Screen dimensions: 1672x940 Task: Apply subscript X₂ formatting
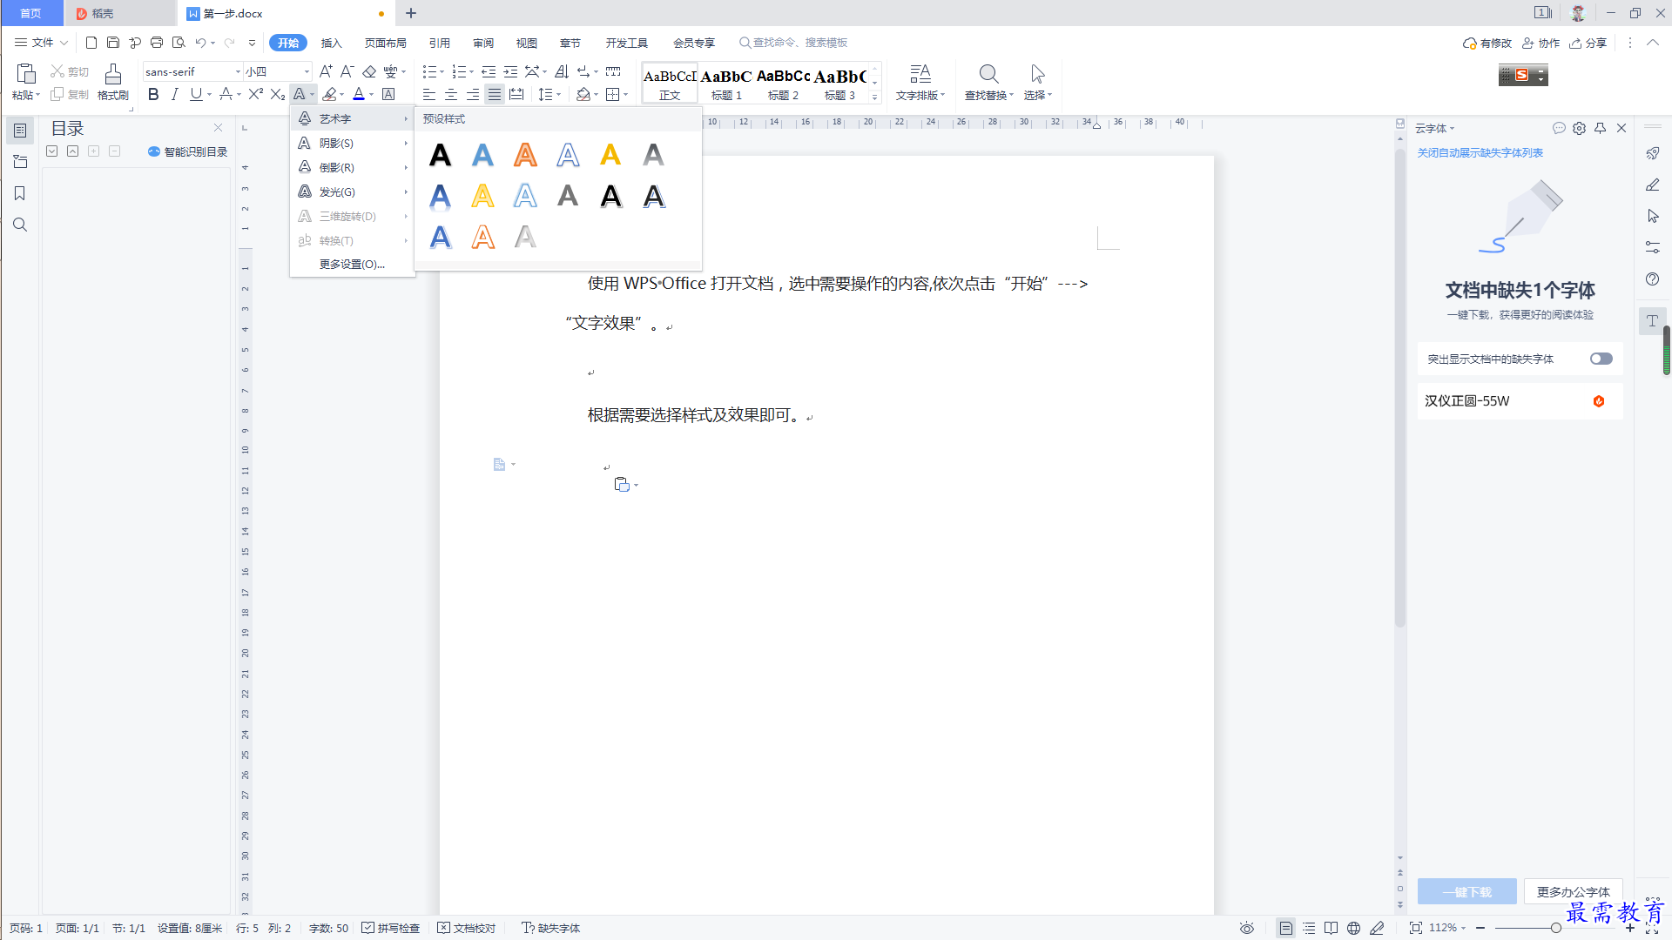(x=277, y=94)
